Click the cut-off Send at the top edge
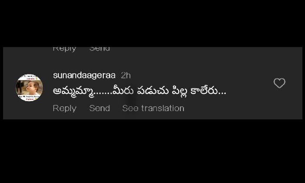The image size is (305, 183). tap(100, 49)
